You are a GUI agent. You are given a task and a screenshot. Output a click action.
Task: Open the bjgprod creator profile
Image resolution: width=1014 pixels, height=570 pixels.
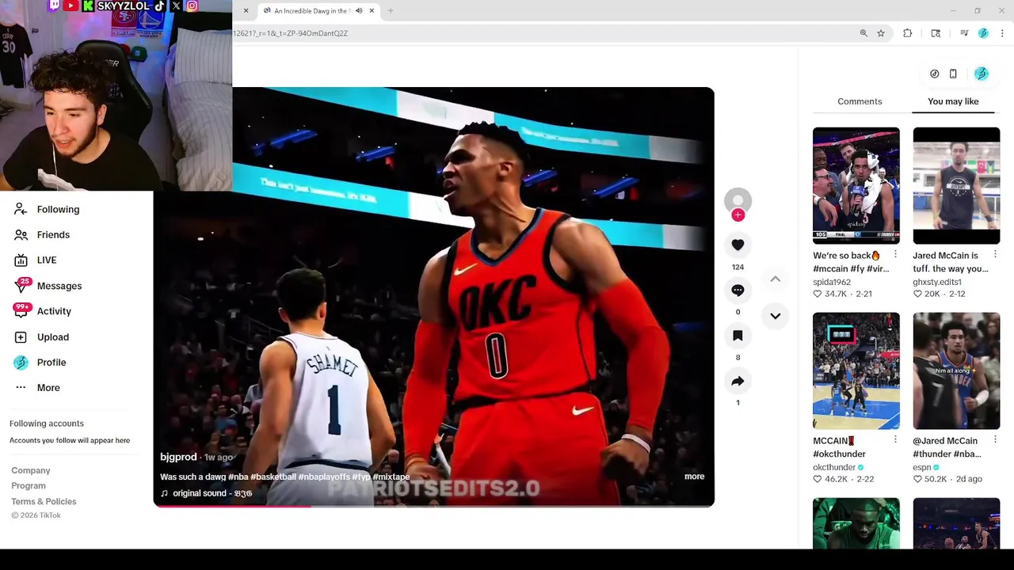(x=178, y=457)
